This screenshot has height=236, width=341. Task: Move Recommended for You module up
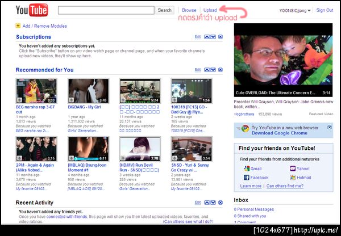pyautogui.click(x=207, y=70)
